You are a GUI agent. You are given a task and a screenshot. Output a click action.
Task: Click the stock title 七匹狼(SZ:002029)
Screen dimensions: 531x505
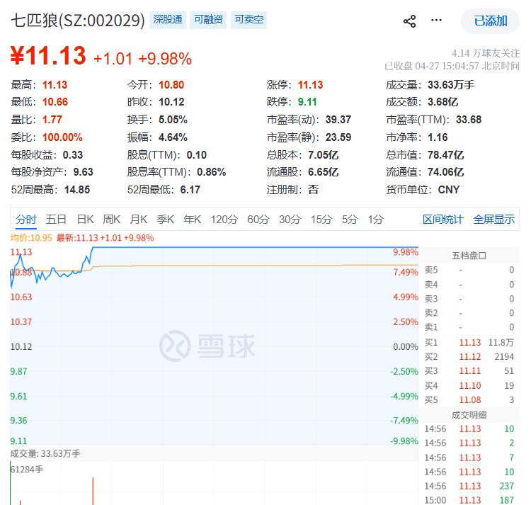[x=78, y=21]
